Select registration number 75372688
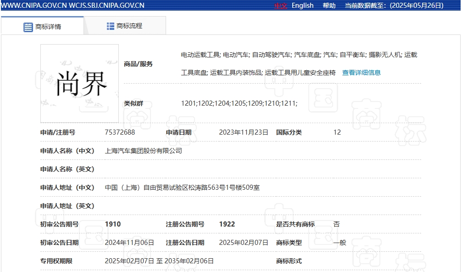462x272 pixels. coord(120,132)
